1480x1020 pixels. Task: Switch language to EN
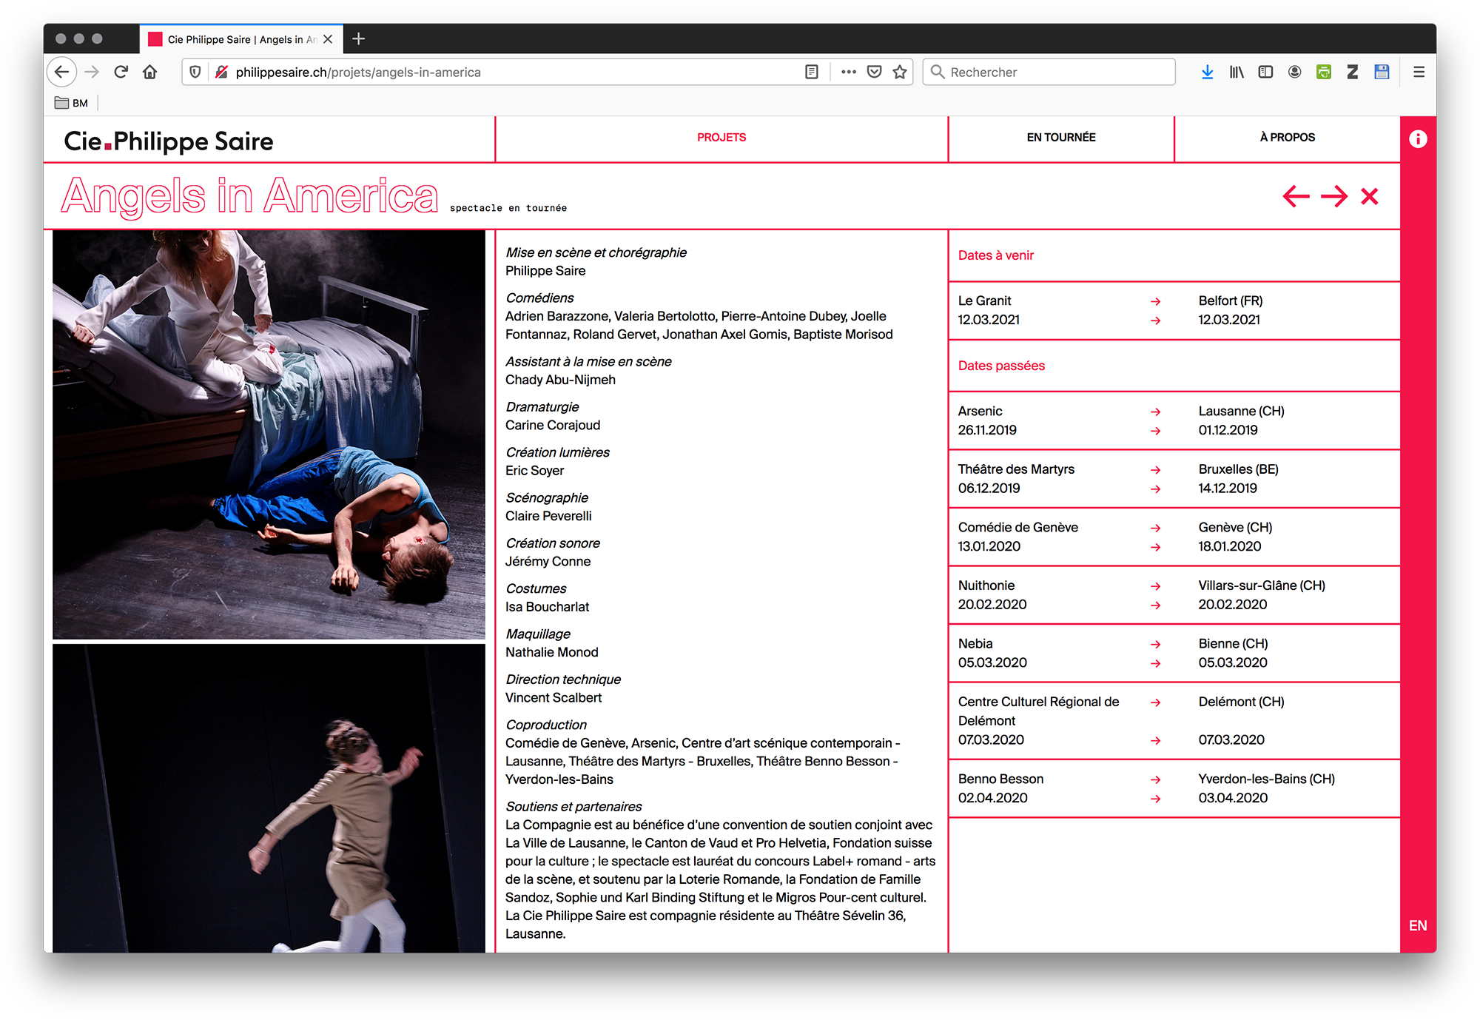(x=1417, y=925)
